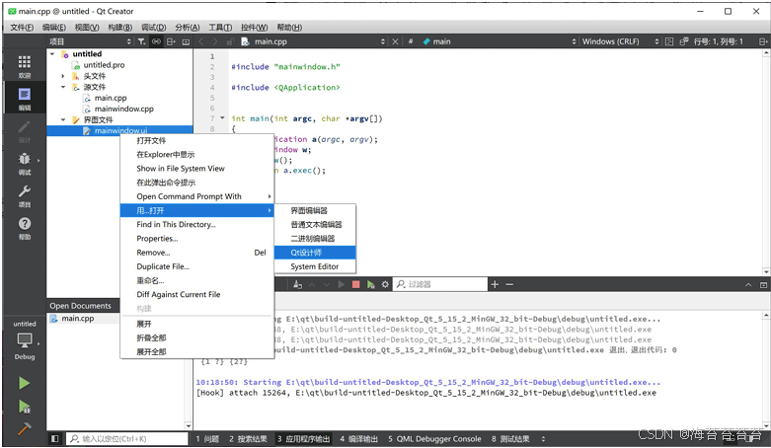Click the filter tree funnel icon

pos(141,41)
